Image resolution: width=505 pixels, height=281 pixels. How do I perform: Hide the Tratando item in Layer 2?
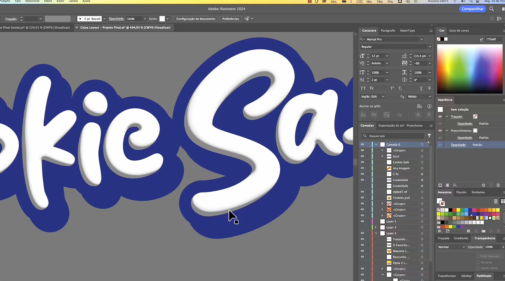pos(362,239)
